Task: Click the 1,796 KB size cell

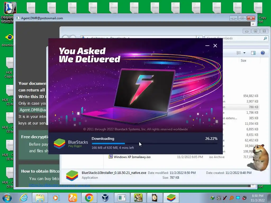Action: (252, 113)
